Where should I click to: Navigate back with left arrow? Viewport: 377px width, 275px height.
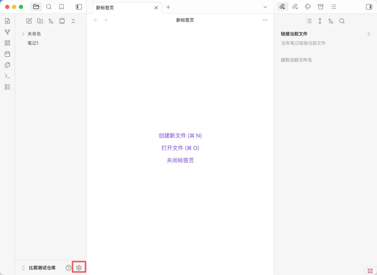coord(96,20)
